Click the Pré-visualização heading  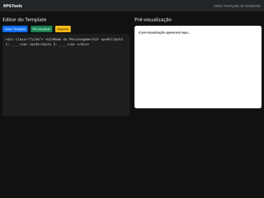click(153, 20)
